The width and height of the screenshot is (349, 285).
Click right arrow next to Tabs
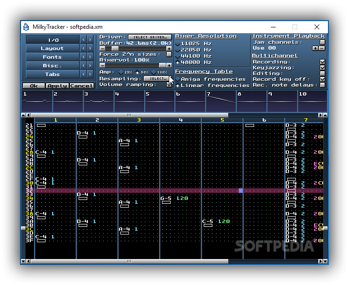click(x=90, y=74)
